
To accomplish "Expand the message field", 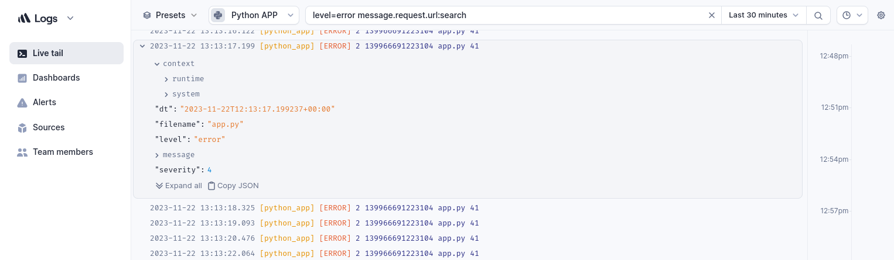I will [157, 155].
